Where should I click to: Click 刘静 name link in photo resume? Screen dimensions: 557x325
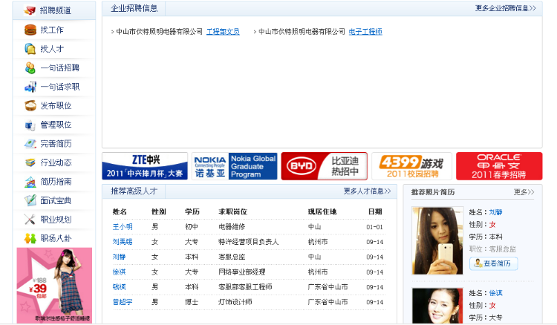tap(495, 212)
